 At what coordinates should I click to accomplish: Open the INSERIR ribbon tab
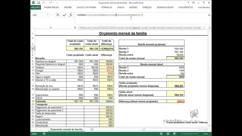tap(68, 8)
